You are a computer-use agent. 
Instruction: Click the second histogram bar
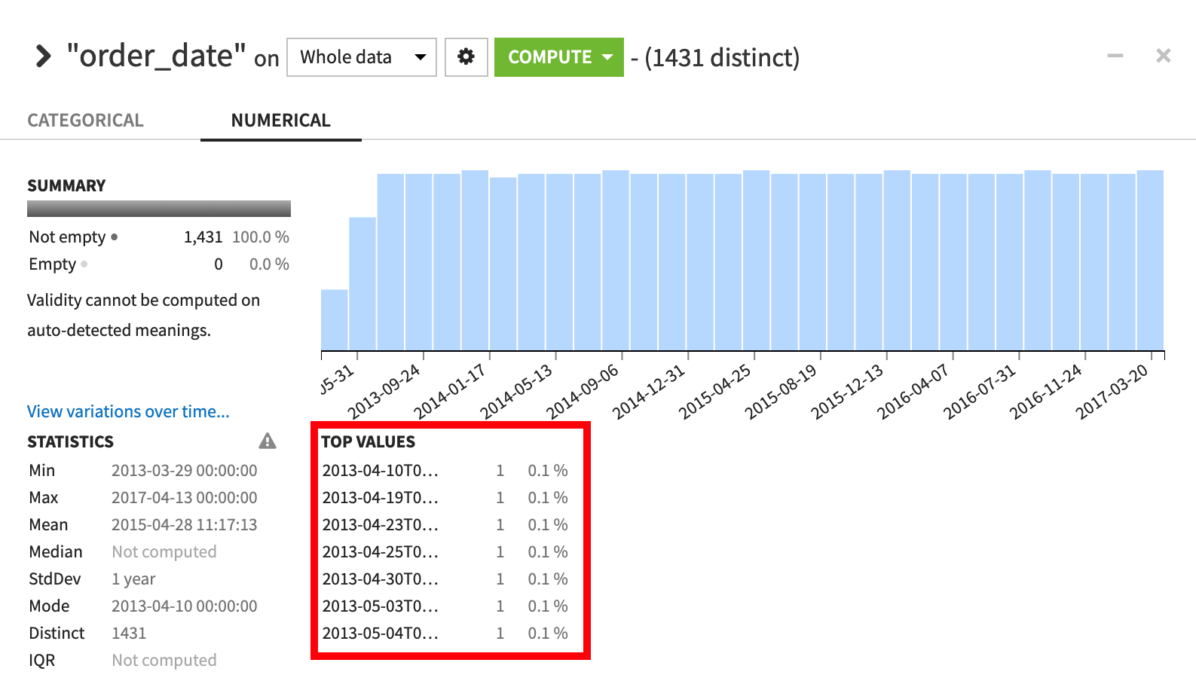(362, 283)
